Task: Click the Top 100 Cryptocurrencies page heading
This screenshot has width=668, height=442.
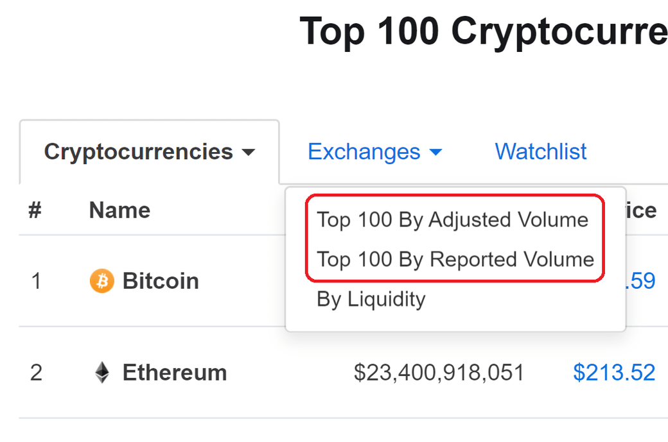Action: pos(484,31)
